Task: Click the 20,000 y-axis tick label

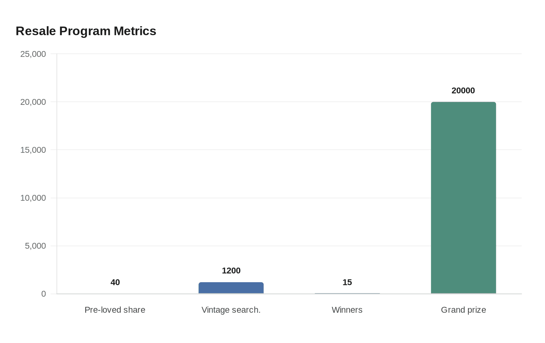Action: [x=33, y=102]
